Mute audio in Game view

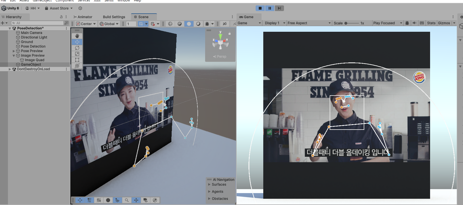[414, 23]
